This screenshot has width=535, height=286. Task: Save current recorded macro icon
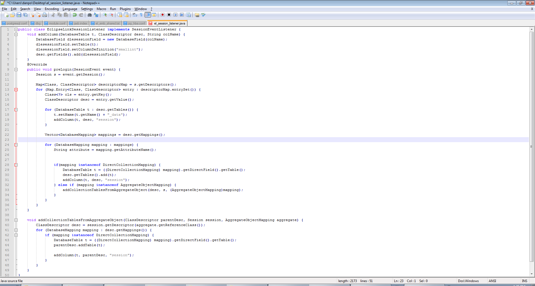click(188, 15)
